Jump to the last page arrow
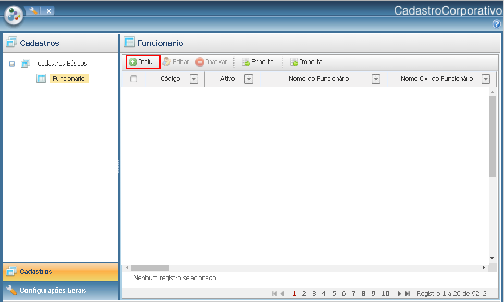The image size is (504, 302). pyautogui.click(x=408, y=294)
